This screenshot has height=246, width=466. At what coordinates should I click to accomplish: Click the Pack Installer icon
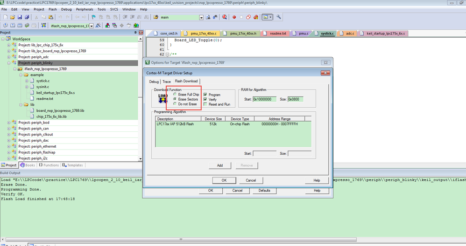click(136, 26)
